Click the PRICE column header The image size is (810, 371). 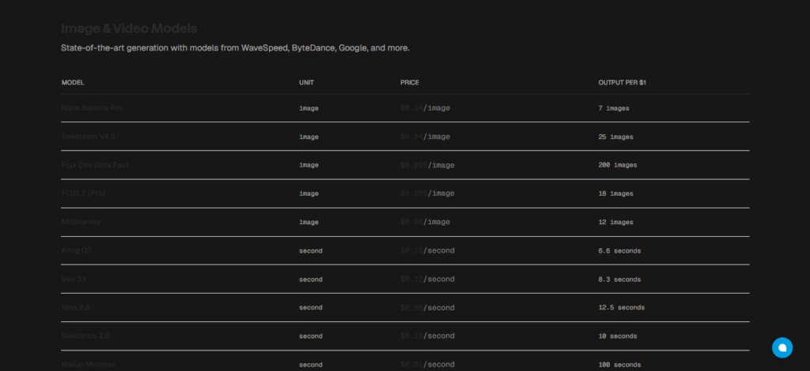click(410, 82)
